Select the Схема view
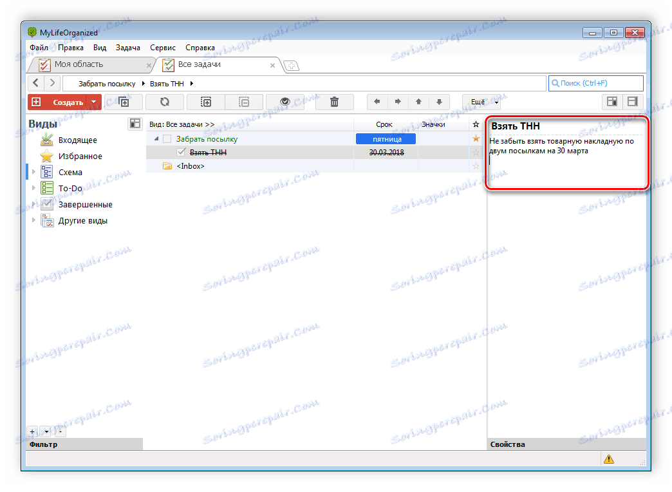 [x=70, y=173]
